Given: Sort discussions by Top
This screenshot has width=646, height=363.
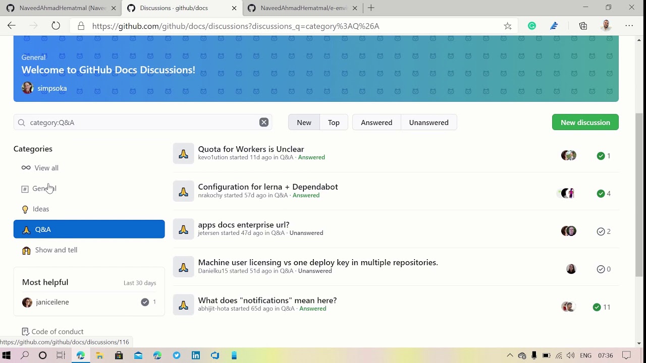Looking at the screenshot, I should point(334,123).
